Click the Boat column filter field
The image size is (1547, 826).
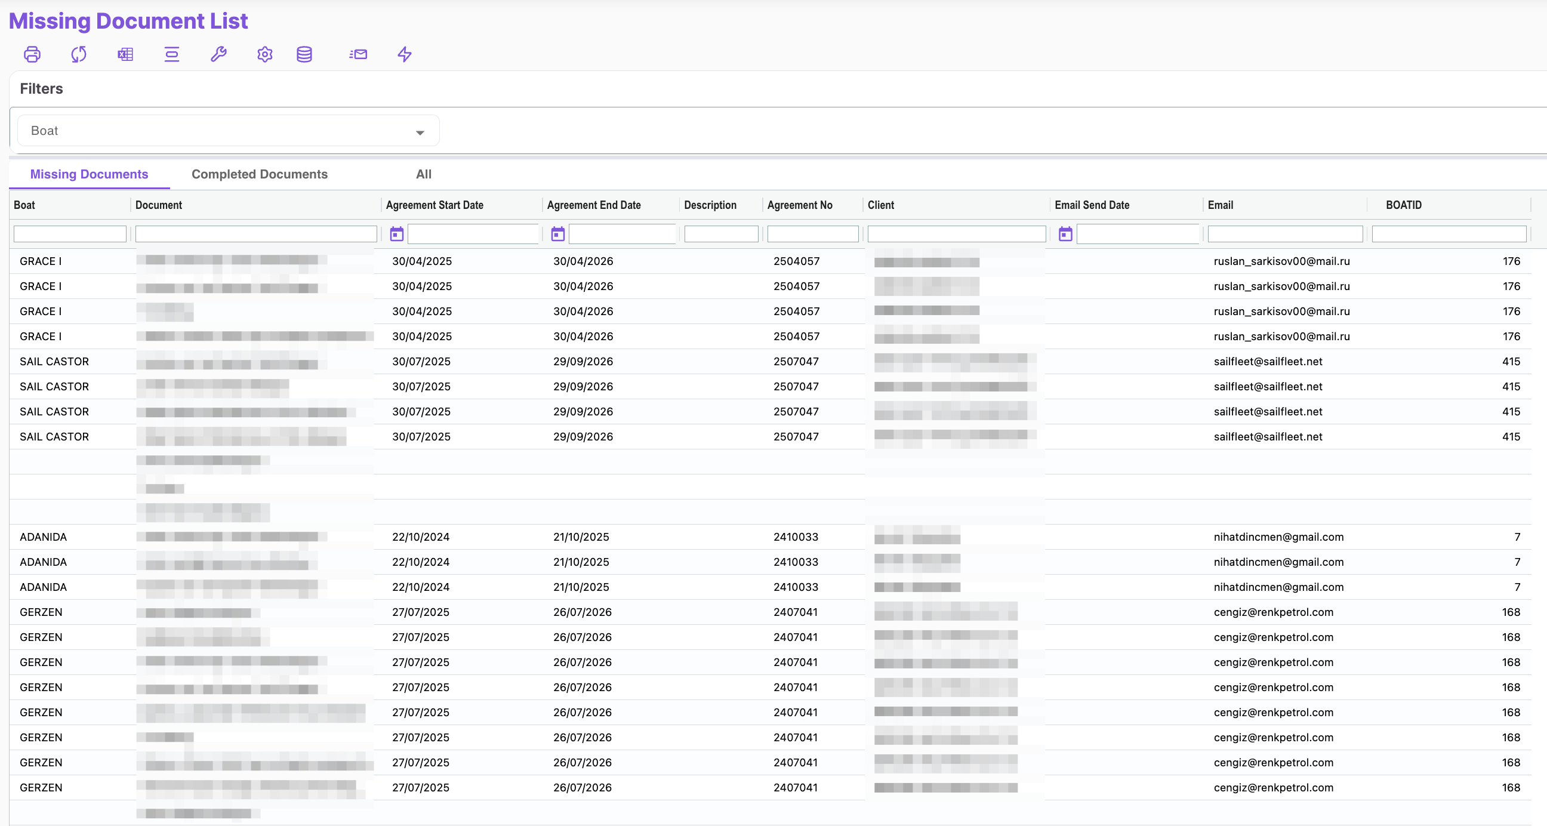pos(70,235)
